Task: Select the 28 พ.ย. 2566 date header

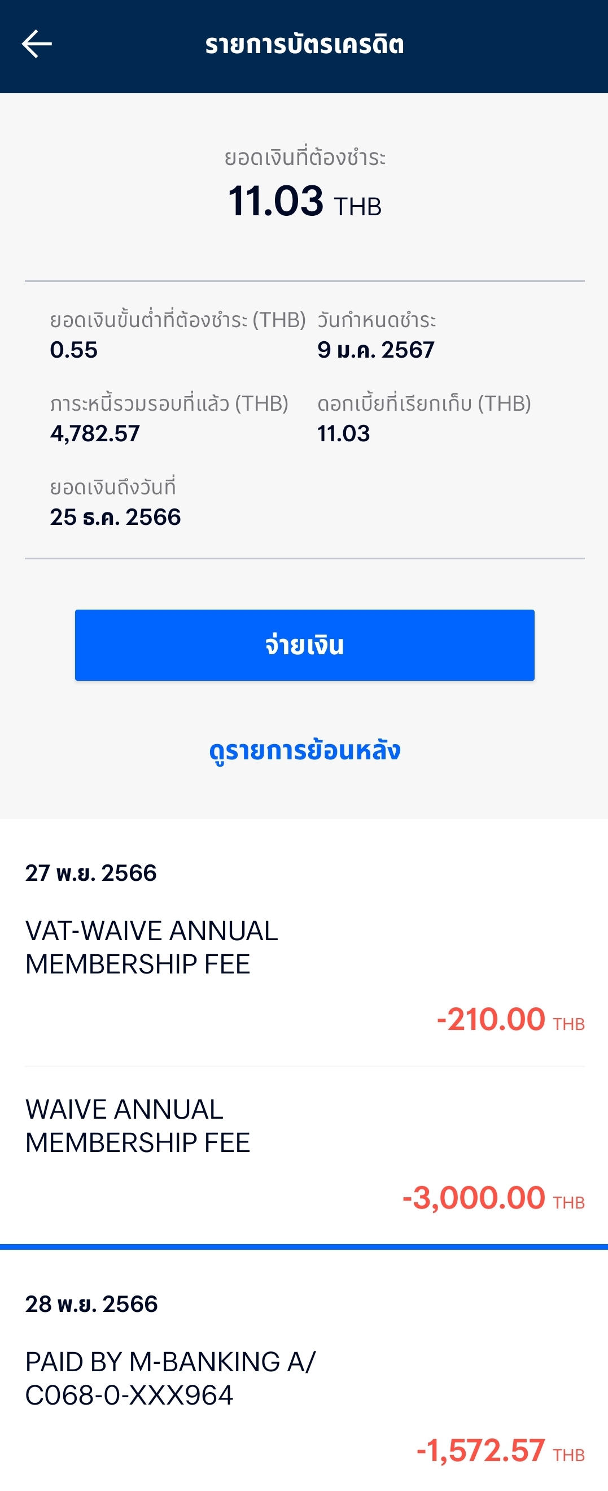Action: [91, 1303]
